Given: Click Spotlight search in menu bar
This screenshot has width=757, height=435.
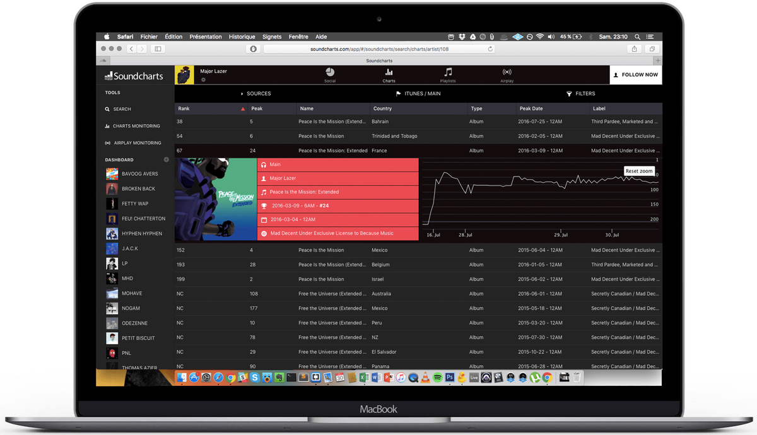Looking at the screenshot, I should coord(637,37).
